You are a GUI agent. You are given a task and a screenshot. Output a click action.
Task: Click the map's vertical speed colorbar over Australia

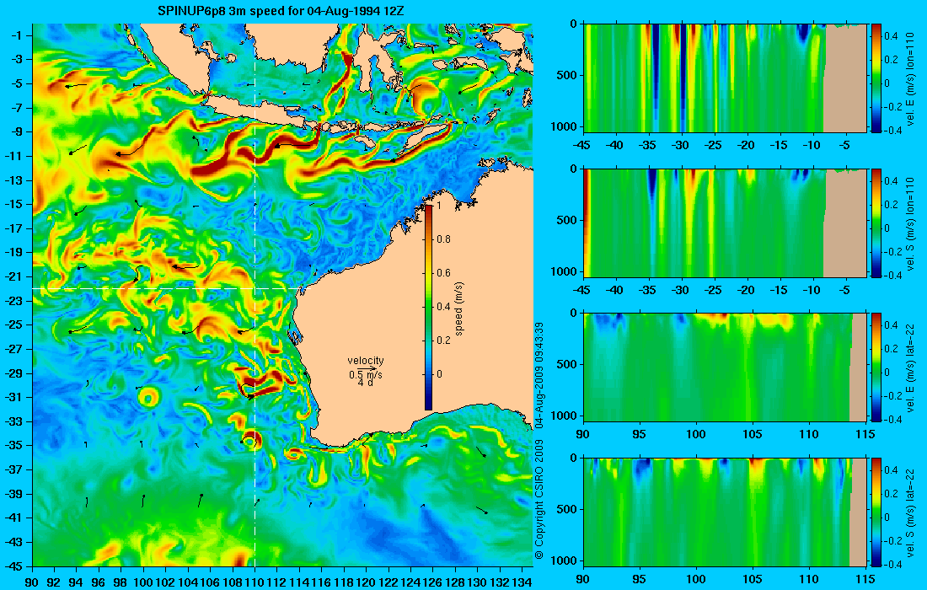pos(429,307)
